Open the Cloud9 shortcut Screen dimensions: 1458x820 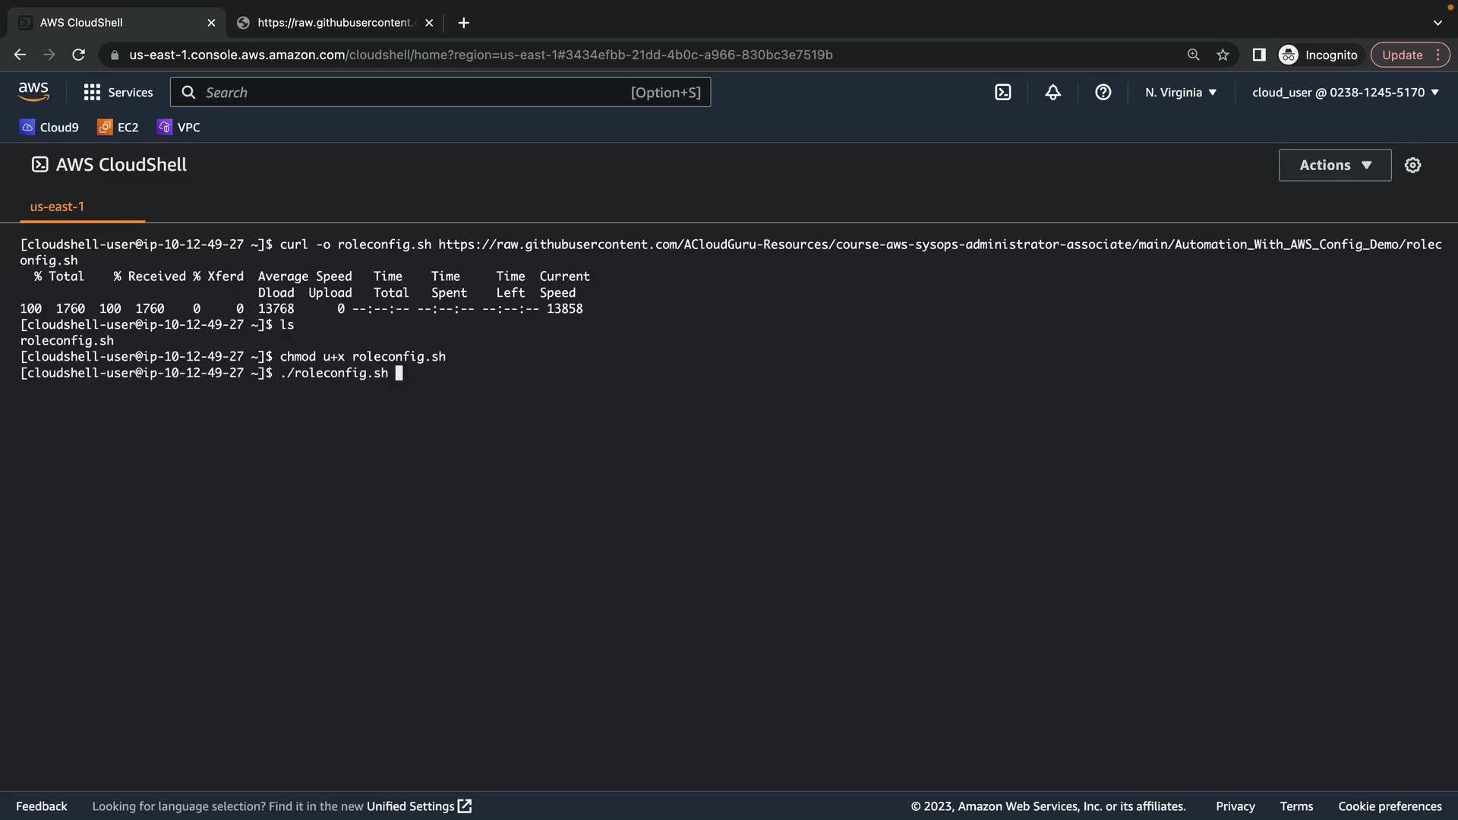pyautogui.click(x=49, y=128)
